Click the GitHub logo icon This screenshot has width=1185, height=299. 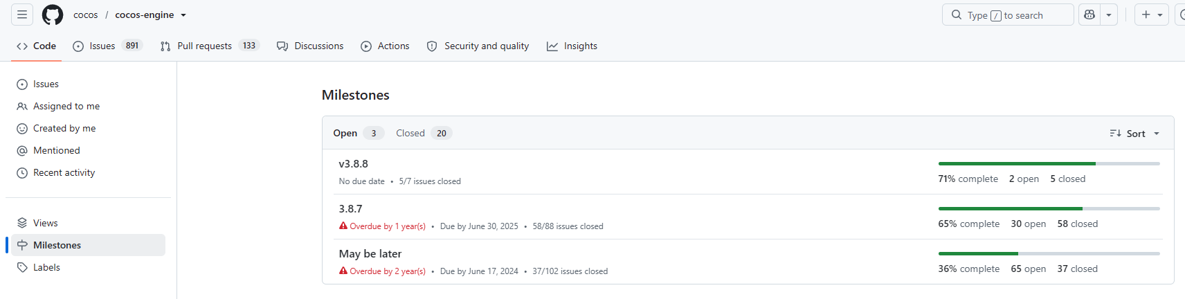53,15
